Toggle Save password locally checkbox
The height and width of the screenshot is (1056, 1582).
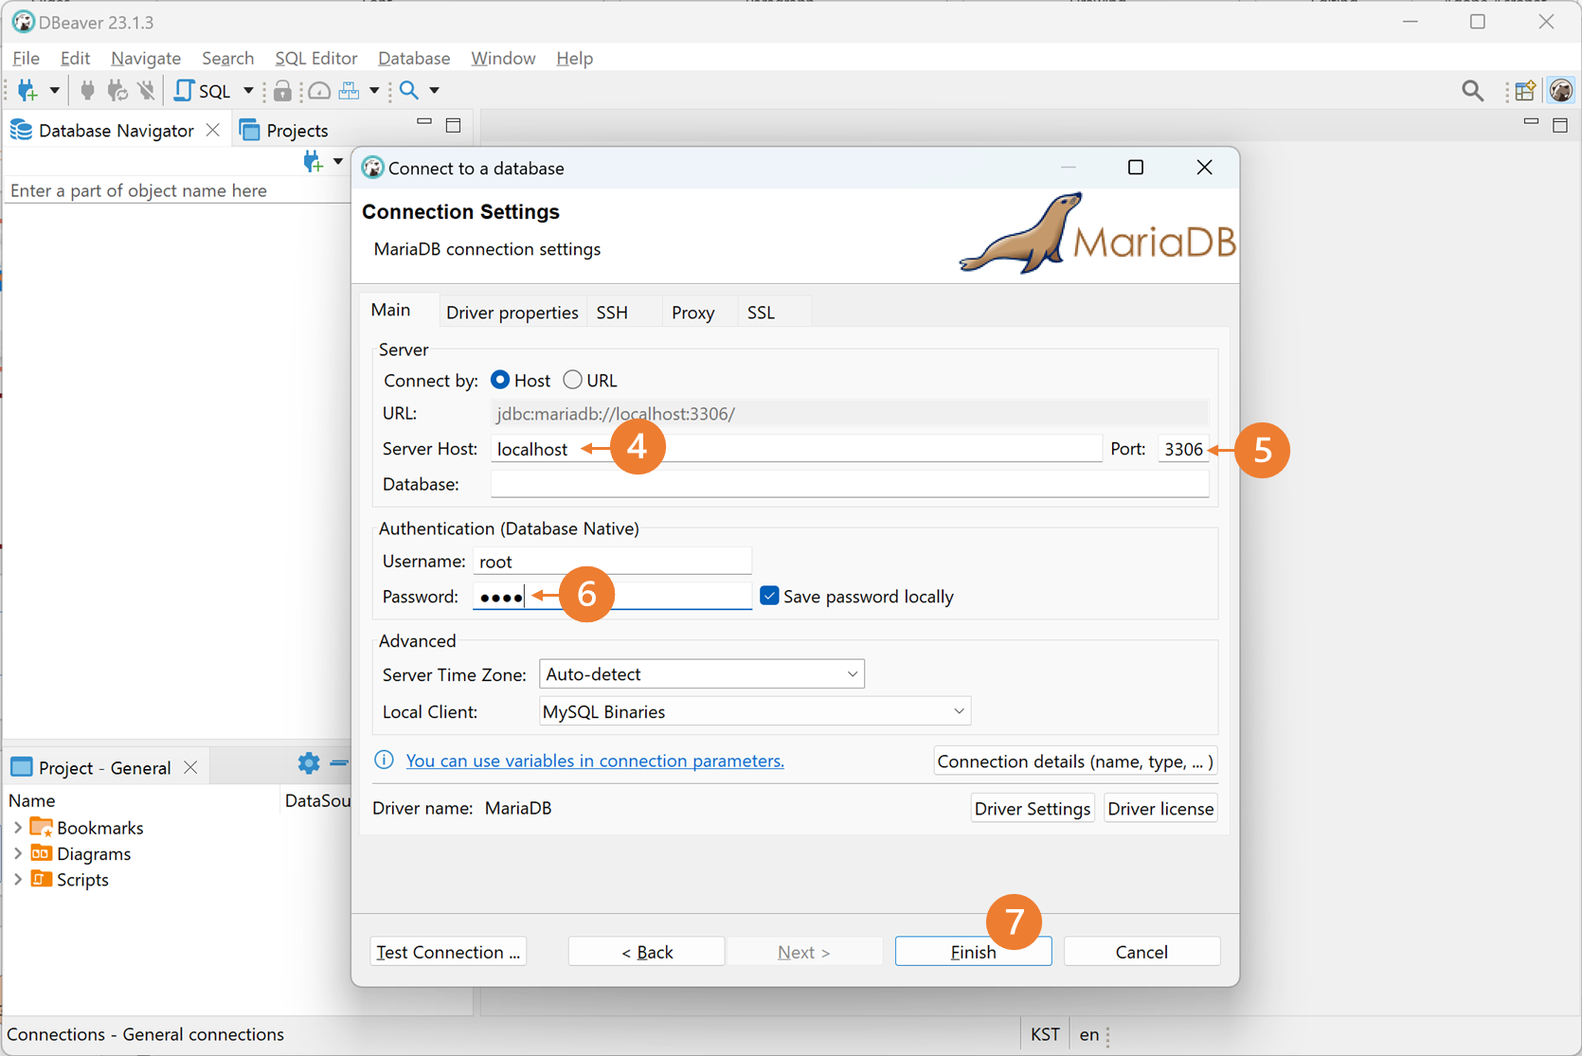[x=769, y=596]
